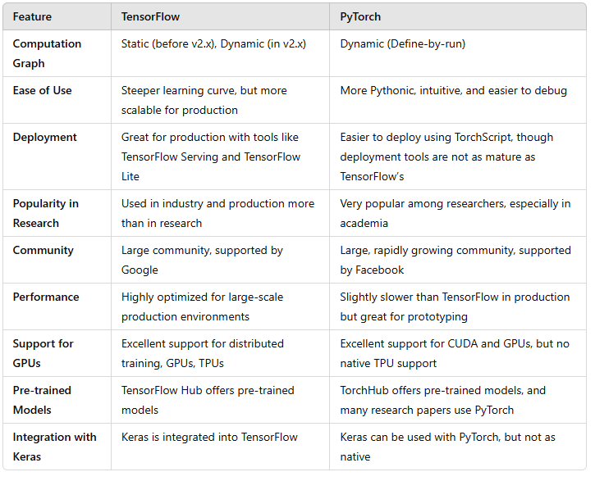Select the PyTorch column header
Viewport: 595px width, 481px height.
360,16
